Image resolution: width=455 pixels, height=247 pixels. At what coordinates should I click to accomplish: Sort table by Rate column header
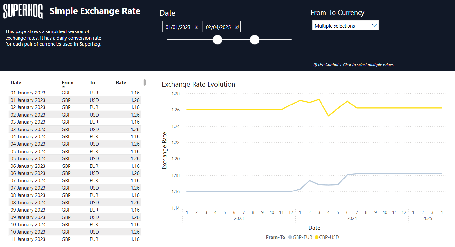pyautogui.click(x=121, y=83)
